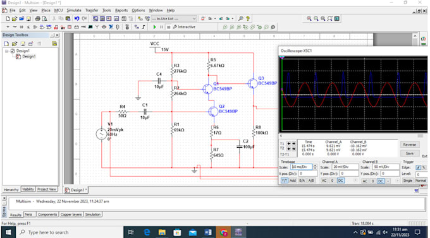Switch to the Components spreadsheet tab
The width and height of the screenshot is (430, 238).
click(47, 215)
